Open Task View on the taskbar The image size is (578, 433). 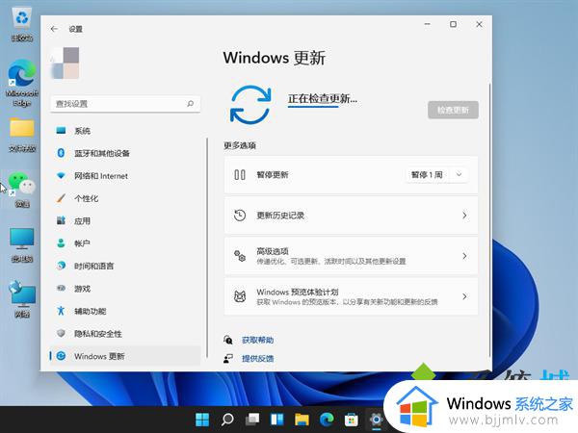click(252, 419)
